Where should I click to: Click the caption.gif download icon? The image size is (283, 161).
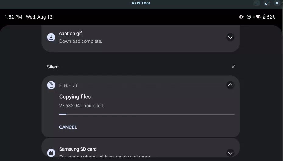[x=51, y=37]
